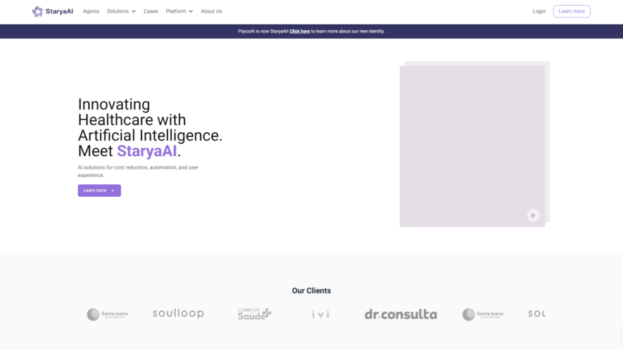Viewport: 623px width, 350px height.
Task: Open the Agents menu item
Action: tap(91, 11)
